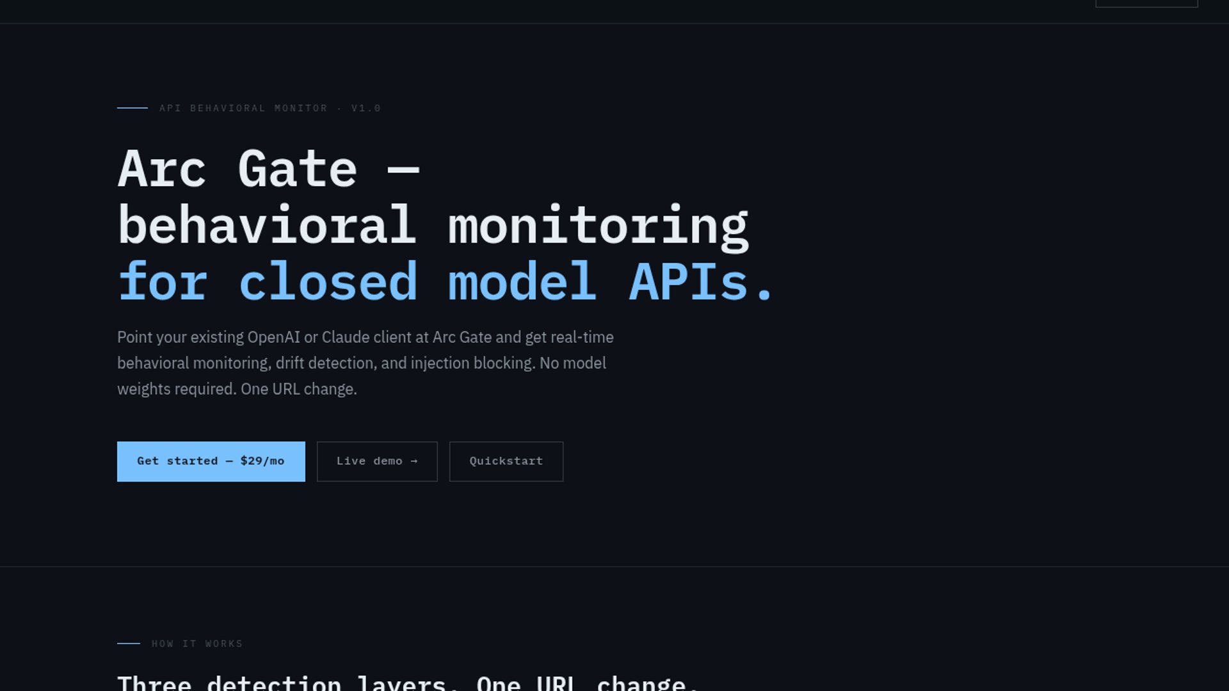Click the word Claude in the description
1229x691 pixels.
pos(345,337)
